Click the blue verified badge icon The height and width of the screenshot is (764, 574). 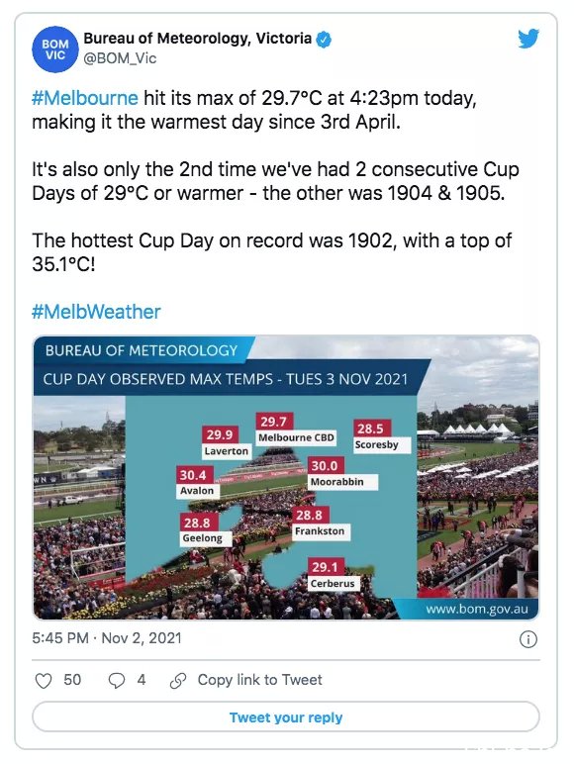click(324, 39)
